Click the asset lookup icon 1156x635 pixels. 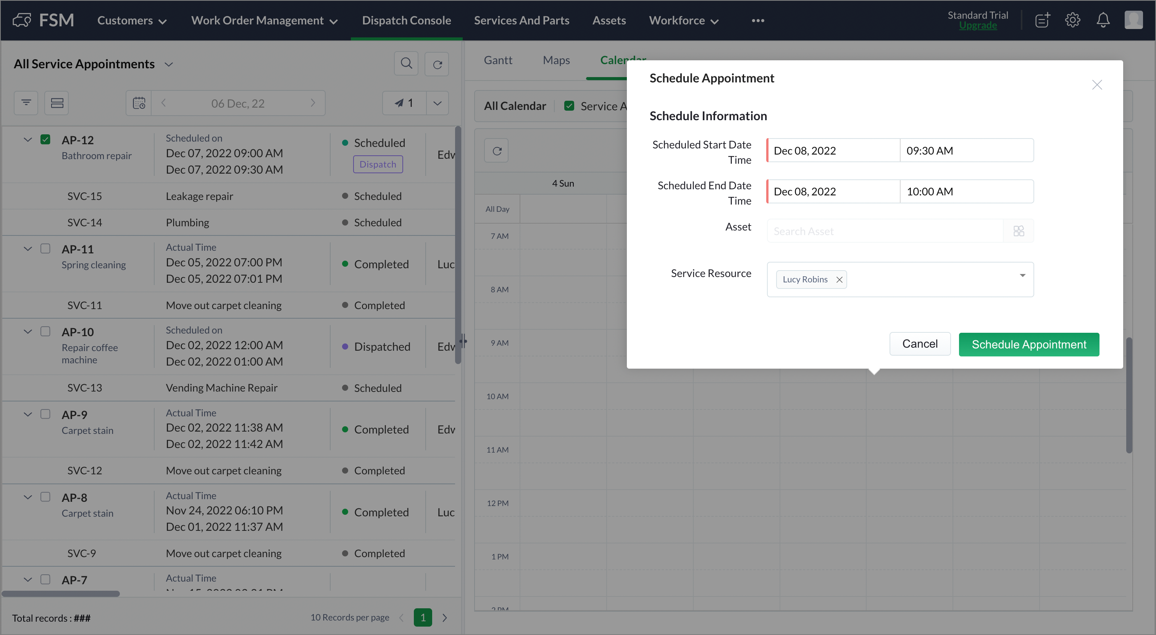click(1018, 231)
